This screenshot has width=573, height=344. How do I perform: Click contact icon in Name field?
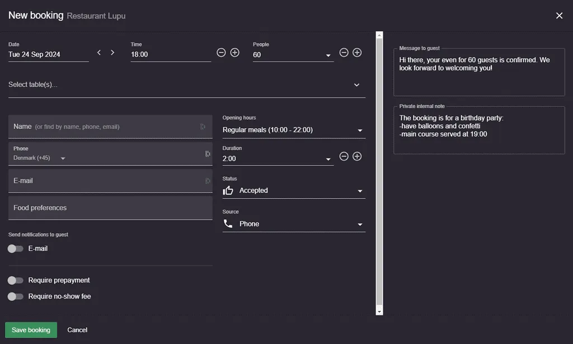pyautogui.click(x=203, y=127)
